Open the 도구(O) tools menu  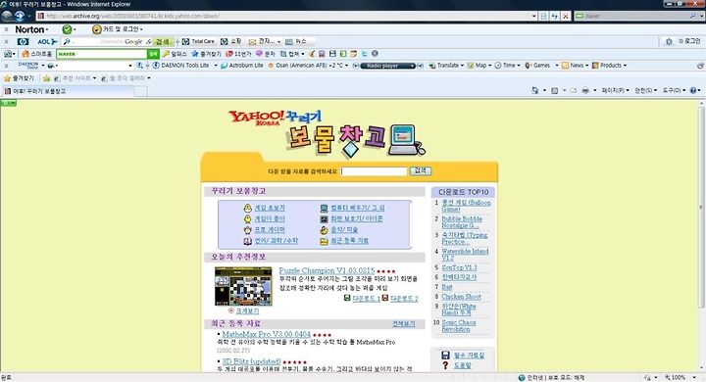click(x=673, y=90)
